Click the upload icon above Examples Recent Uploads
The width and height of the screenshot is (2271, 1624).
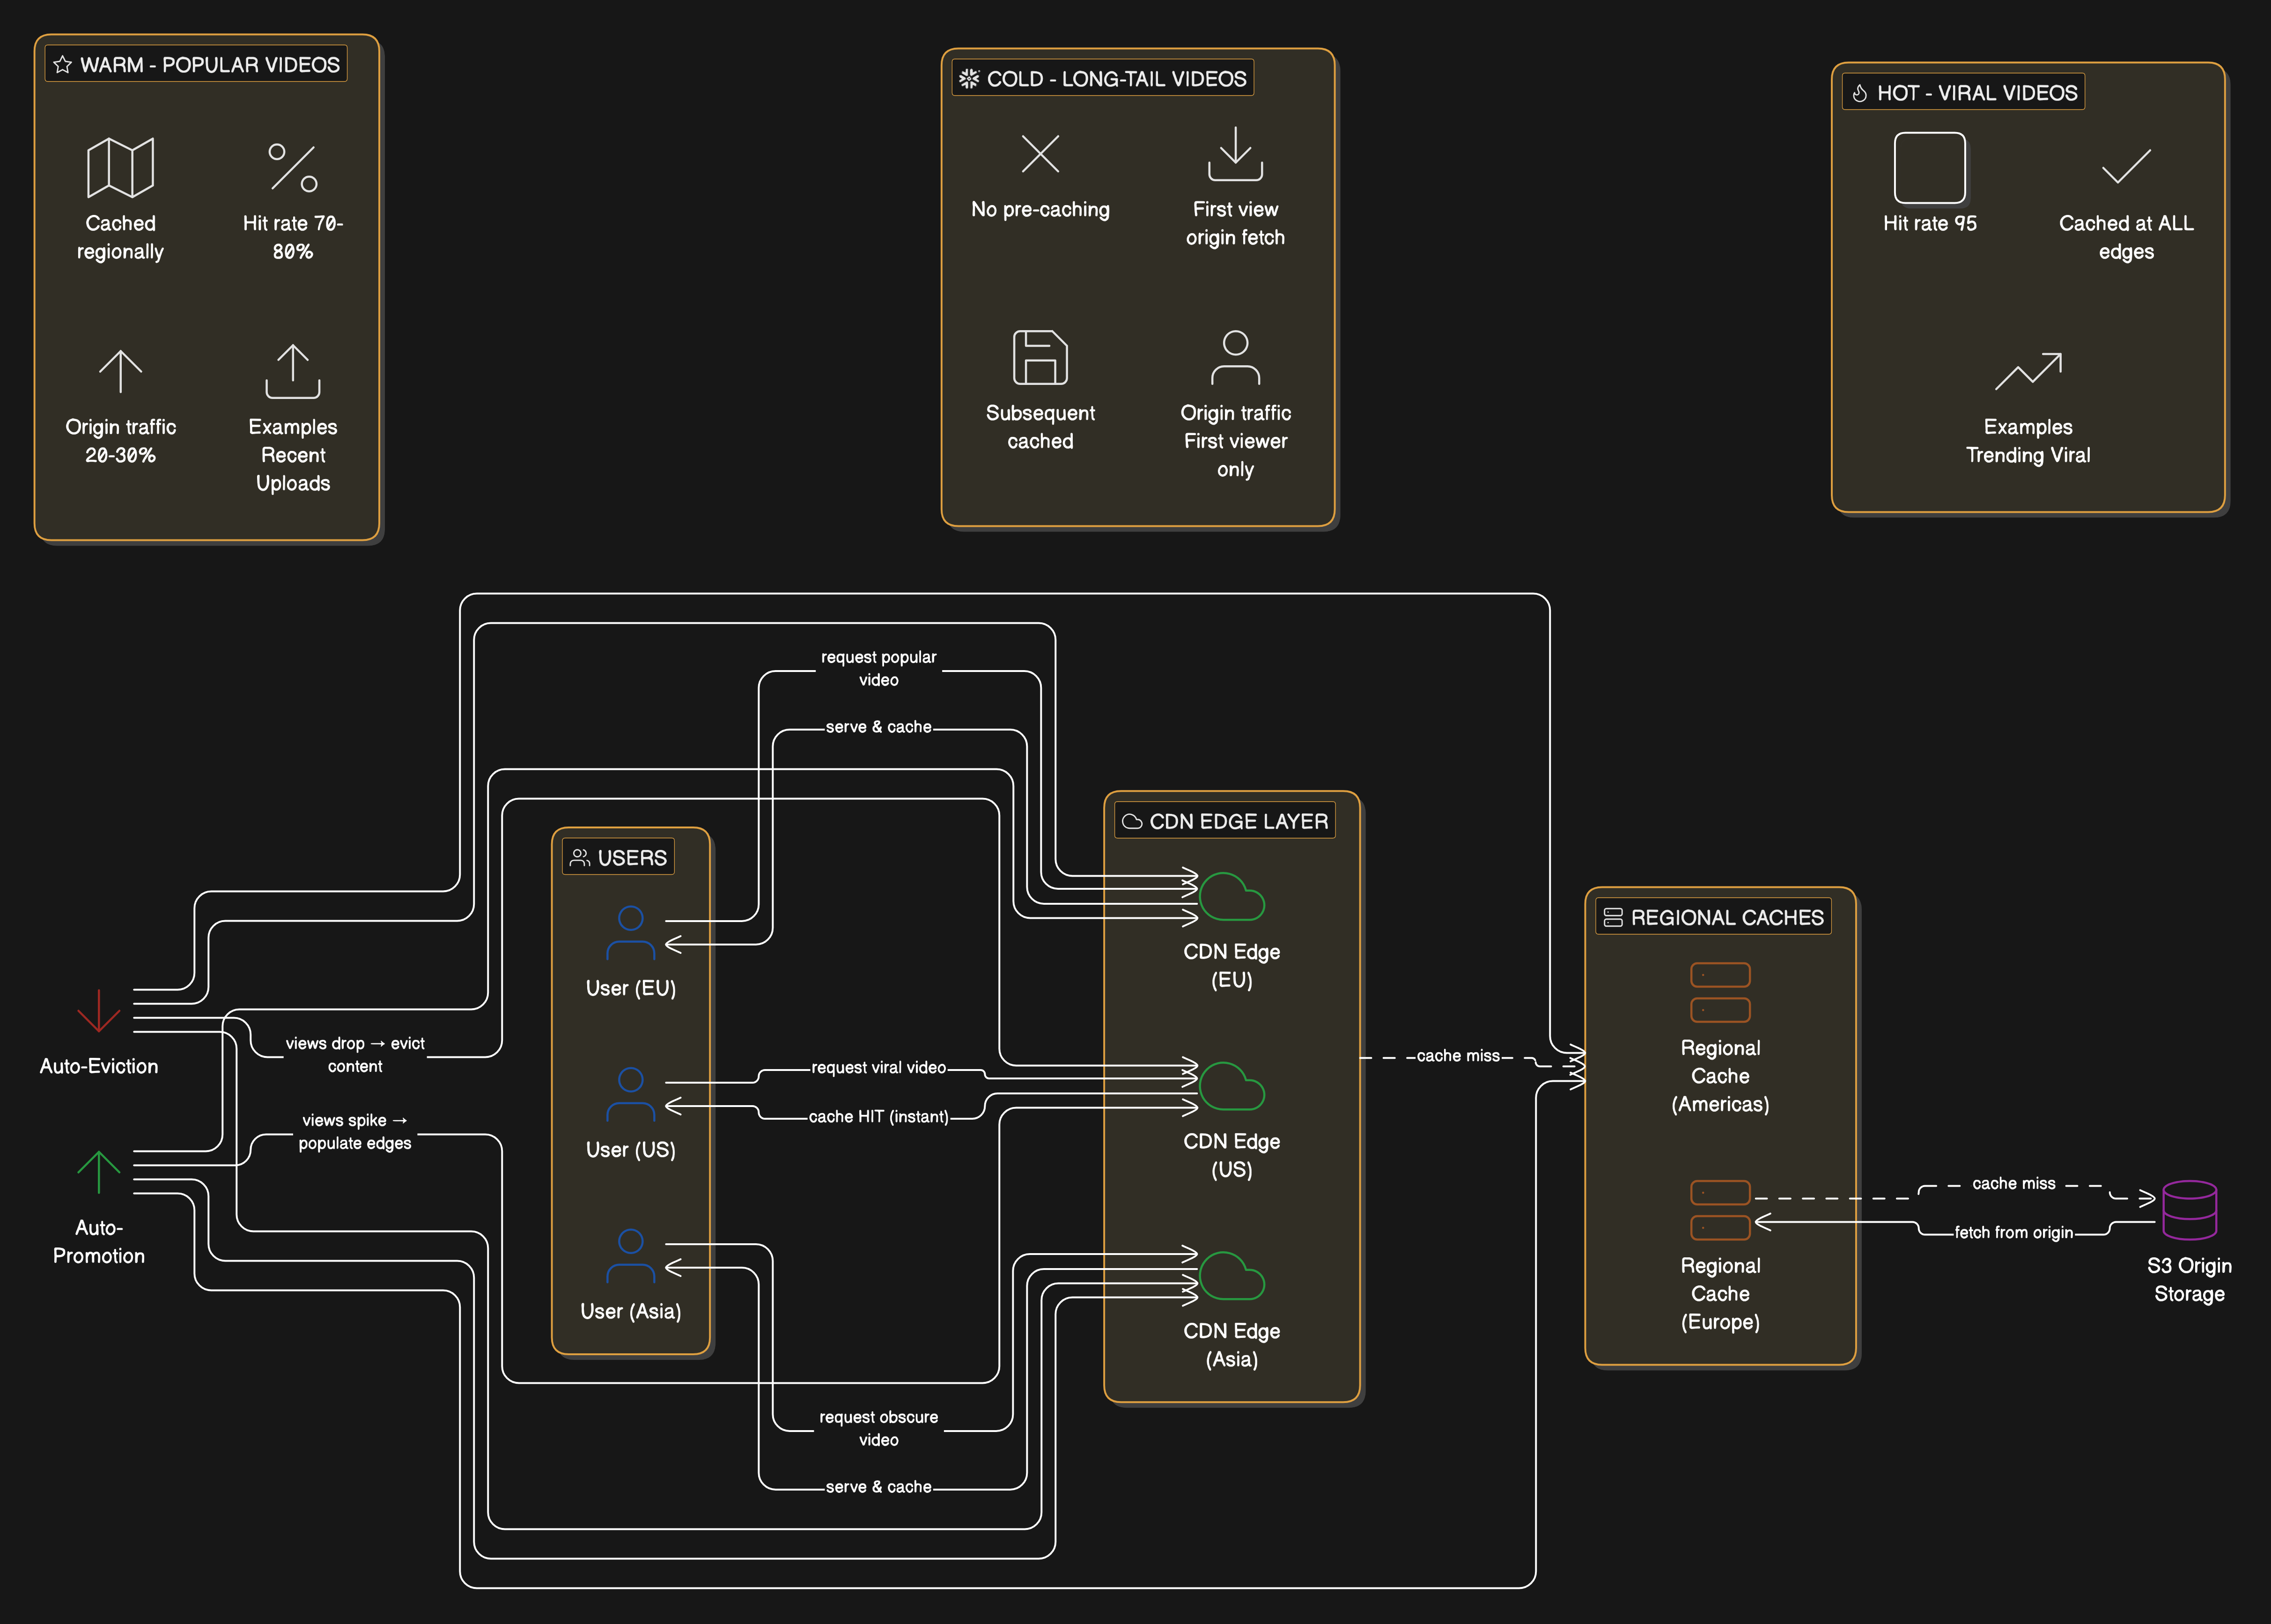[293, 371]
